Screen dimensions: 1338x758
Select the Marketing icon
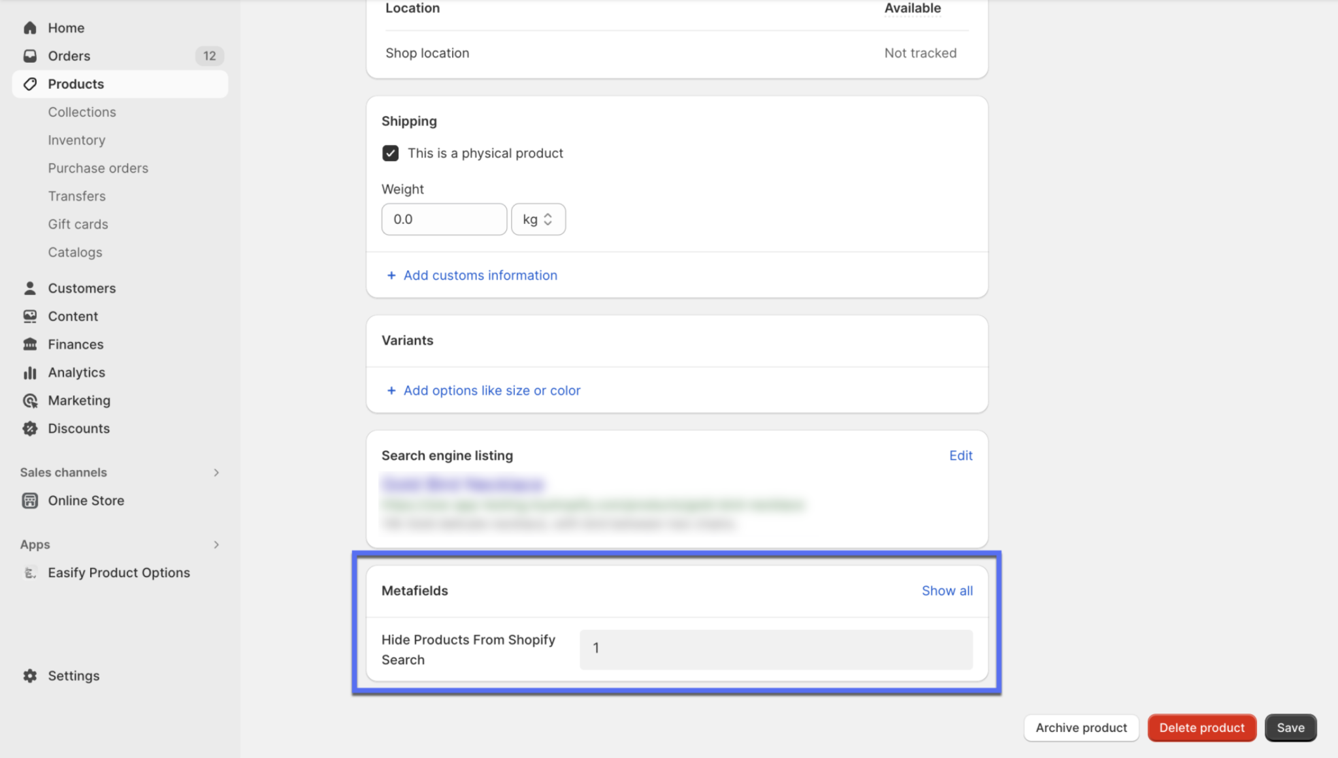click(30, 400)
